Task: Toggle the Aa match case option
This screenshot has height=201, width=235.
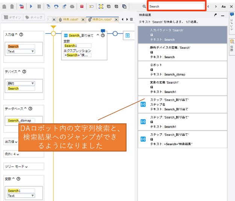Action: pos(223,6)
